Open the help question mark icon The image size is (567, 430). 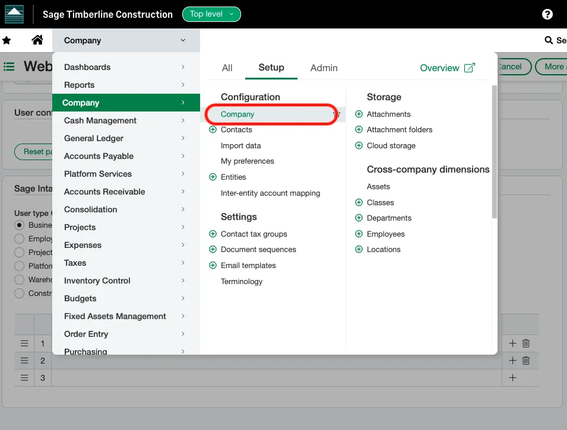[547, 14]
